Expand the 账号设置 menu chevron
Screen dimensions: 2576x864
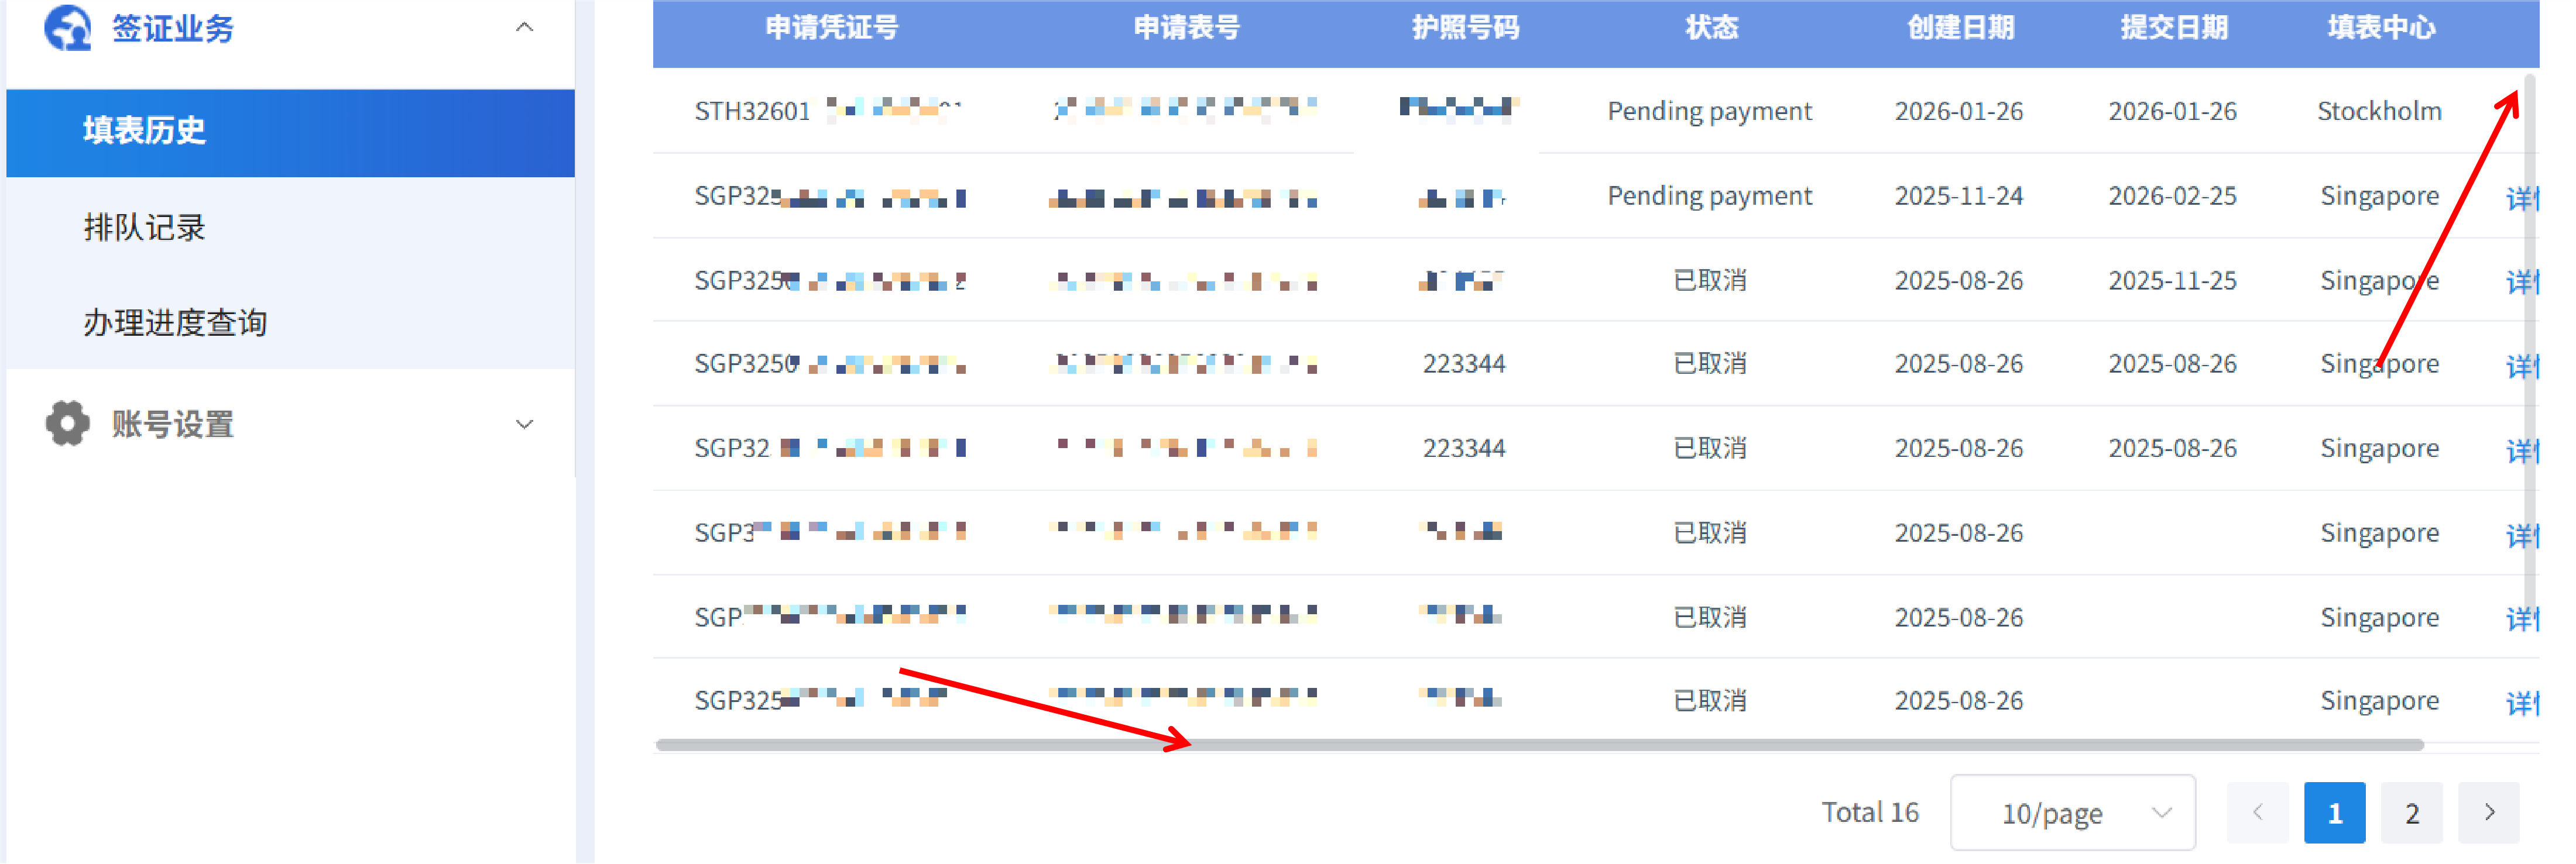click(524, 425)
